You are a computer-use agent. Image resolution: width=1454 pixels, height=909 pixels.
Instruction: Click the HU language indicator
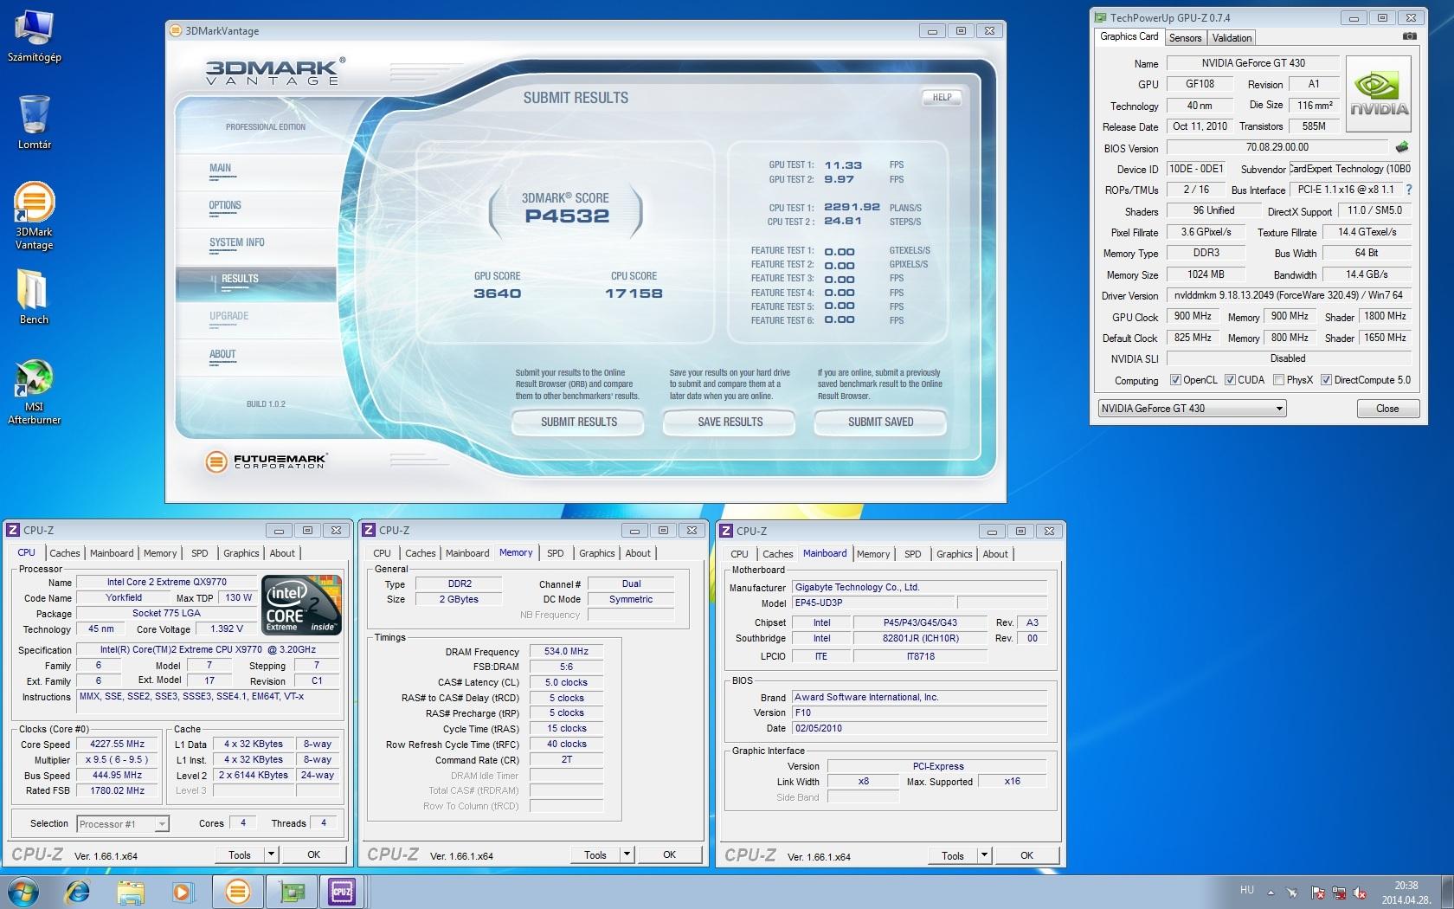[1247, 890]
